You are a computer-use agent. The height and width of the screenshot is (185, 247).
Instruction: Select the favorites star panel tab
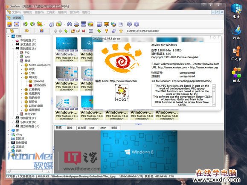tap(27, 31)
